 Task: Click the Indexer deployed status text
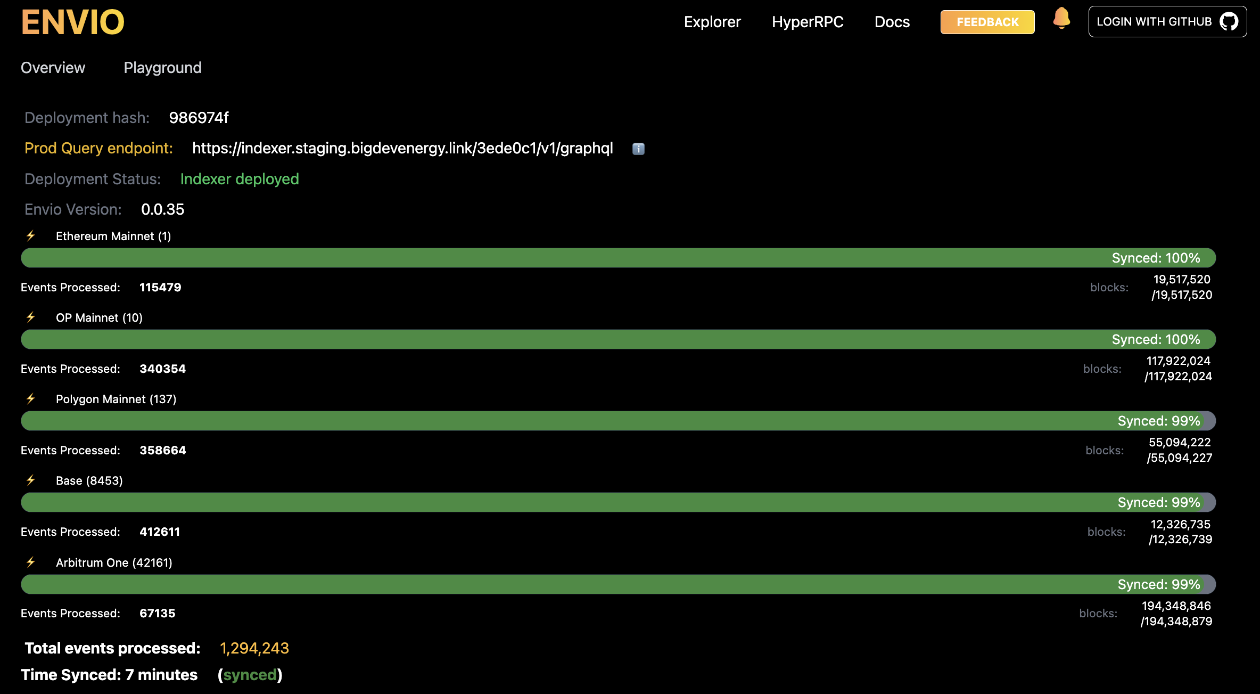239,179
